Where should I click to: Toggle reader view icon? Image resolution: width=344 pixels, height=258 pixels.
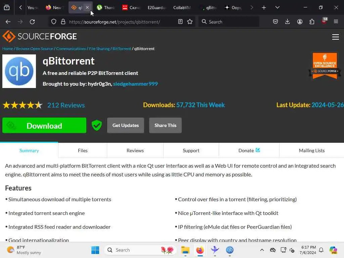[180, 21]
